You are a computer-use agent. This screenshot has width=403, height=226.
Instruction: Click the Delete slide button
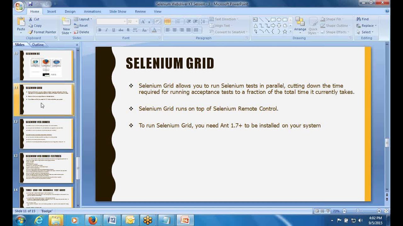pyautogui.click(x=82, y=32)
